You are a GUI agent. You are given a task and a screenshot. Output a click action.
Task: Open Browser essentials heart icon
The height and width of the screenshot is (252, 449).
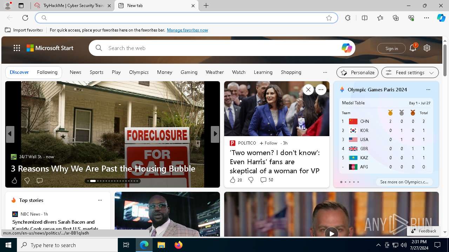pos(411,18)
